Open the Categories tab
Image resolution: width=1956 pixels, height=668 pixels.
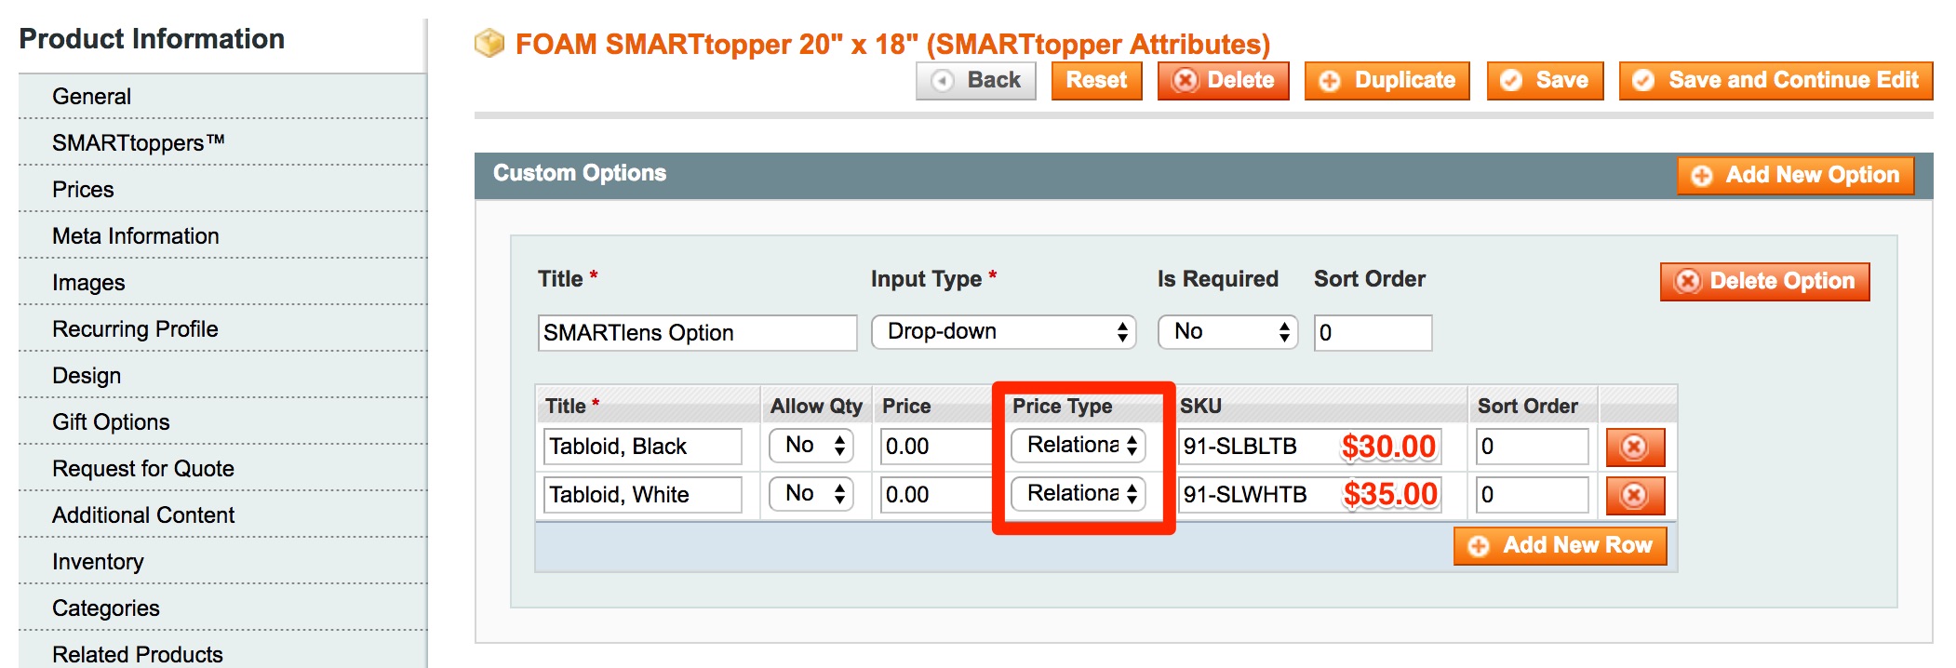(x=223, y=608)
